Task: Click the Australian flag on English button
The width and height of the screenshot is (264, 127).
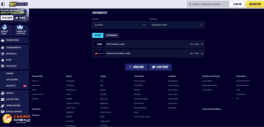Action: click(131, 67)
